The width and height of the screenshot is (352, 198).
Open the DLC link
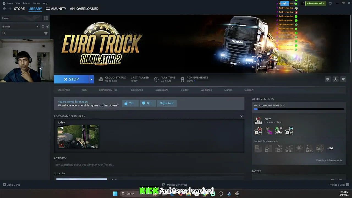84,90
